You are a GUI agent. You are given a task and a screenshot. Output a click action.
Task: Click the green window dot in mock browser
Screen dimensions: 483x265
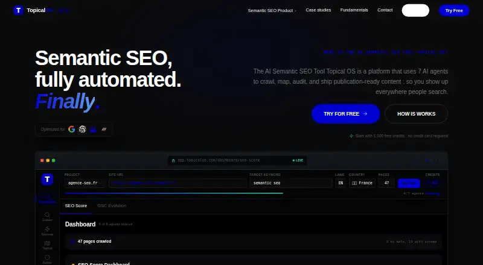(x=53, y=160)
